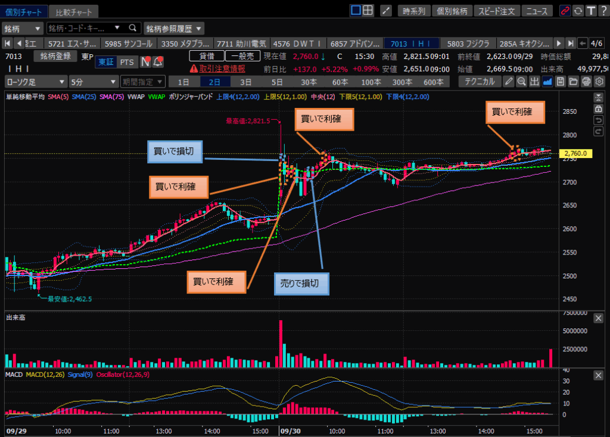Click the テクニカル button
This screenshot has width=610, height=437.
[480, 82]
